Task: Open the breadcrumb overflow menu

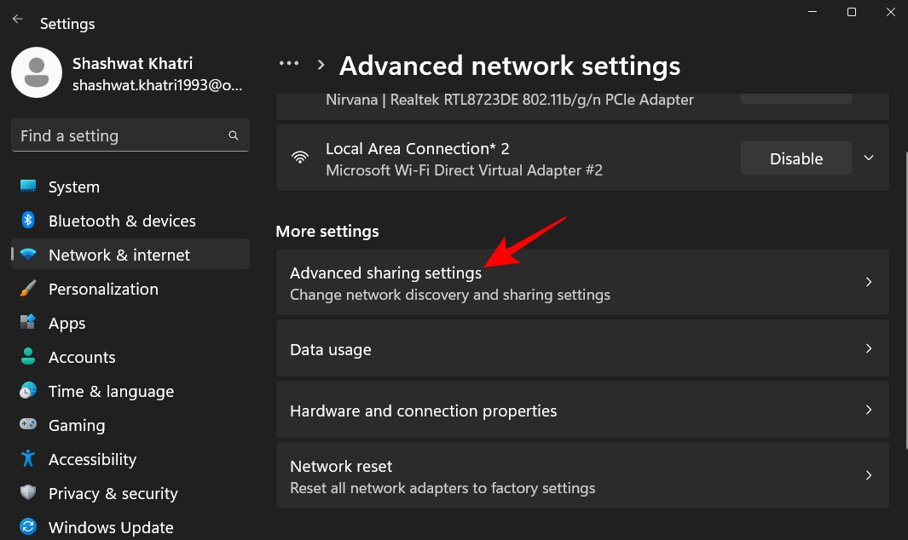Action: pyautogui.click(x=288, y=63)
